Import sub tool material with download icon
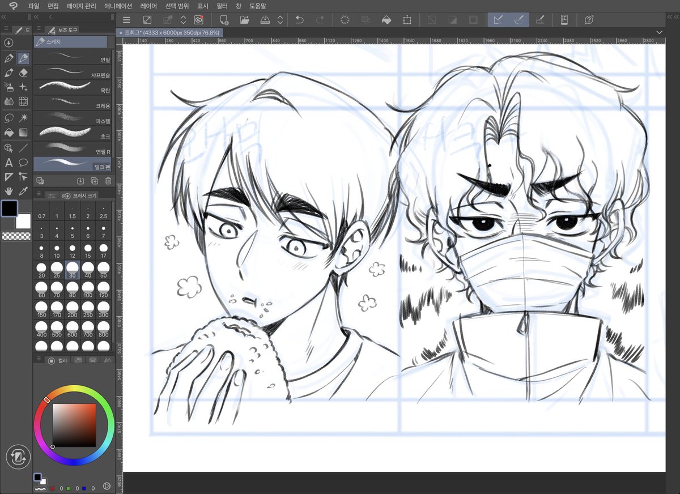The image size is (680, 494). point(80,181)
